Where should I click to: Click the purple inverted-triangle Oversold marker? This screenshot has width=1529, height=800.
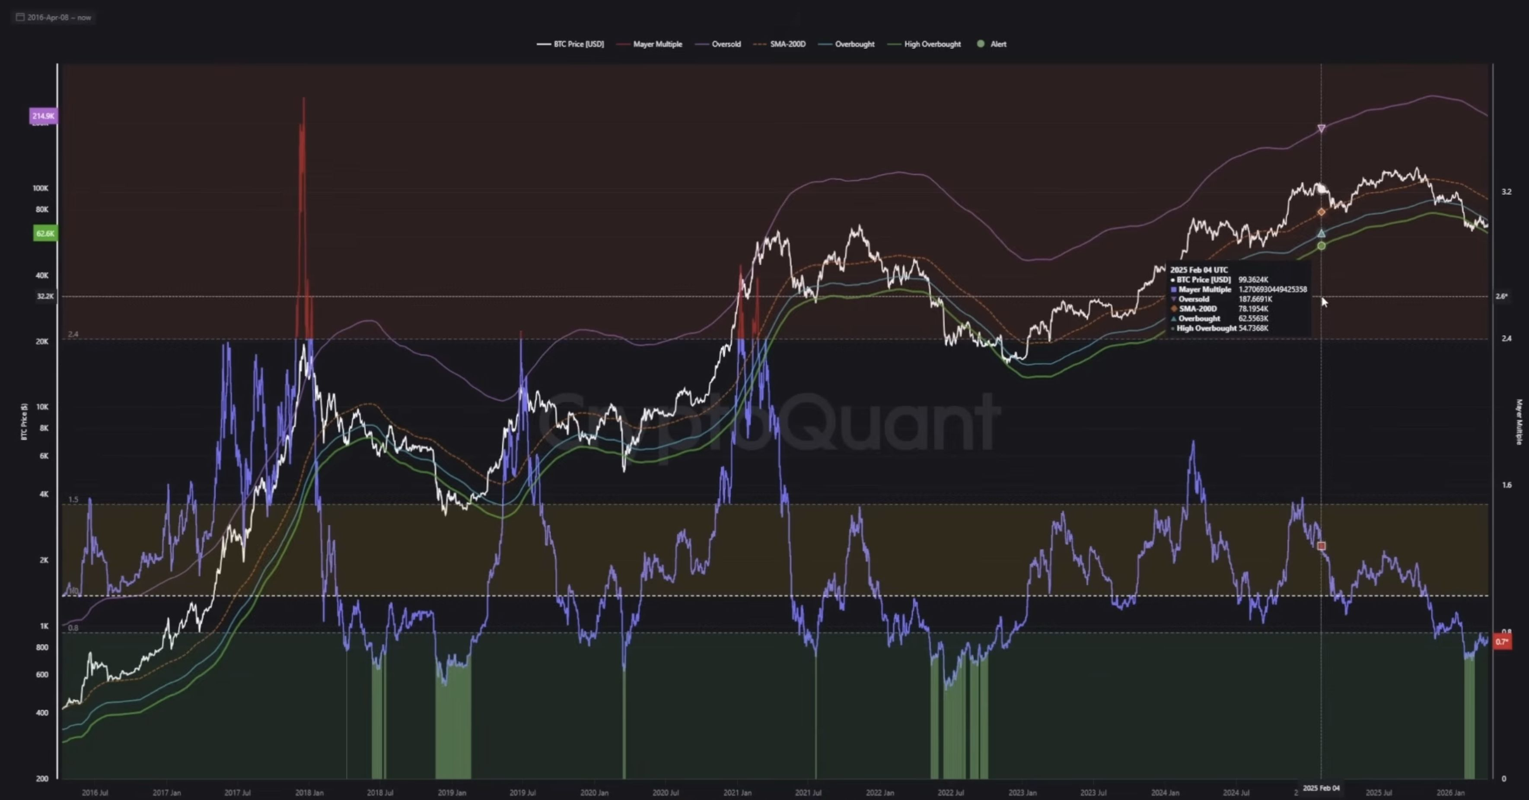pos(1321,128)
